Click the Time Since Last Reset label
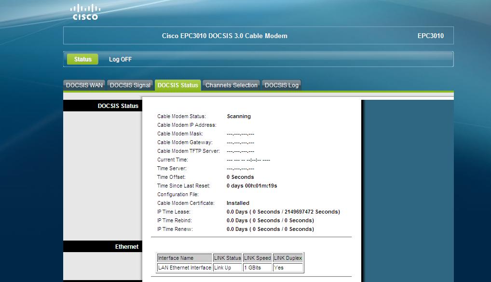 click(183, 186)
